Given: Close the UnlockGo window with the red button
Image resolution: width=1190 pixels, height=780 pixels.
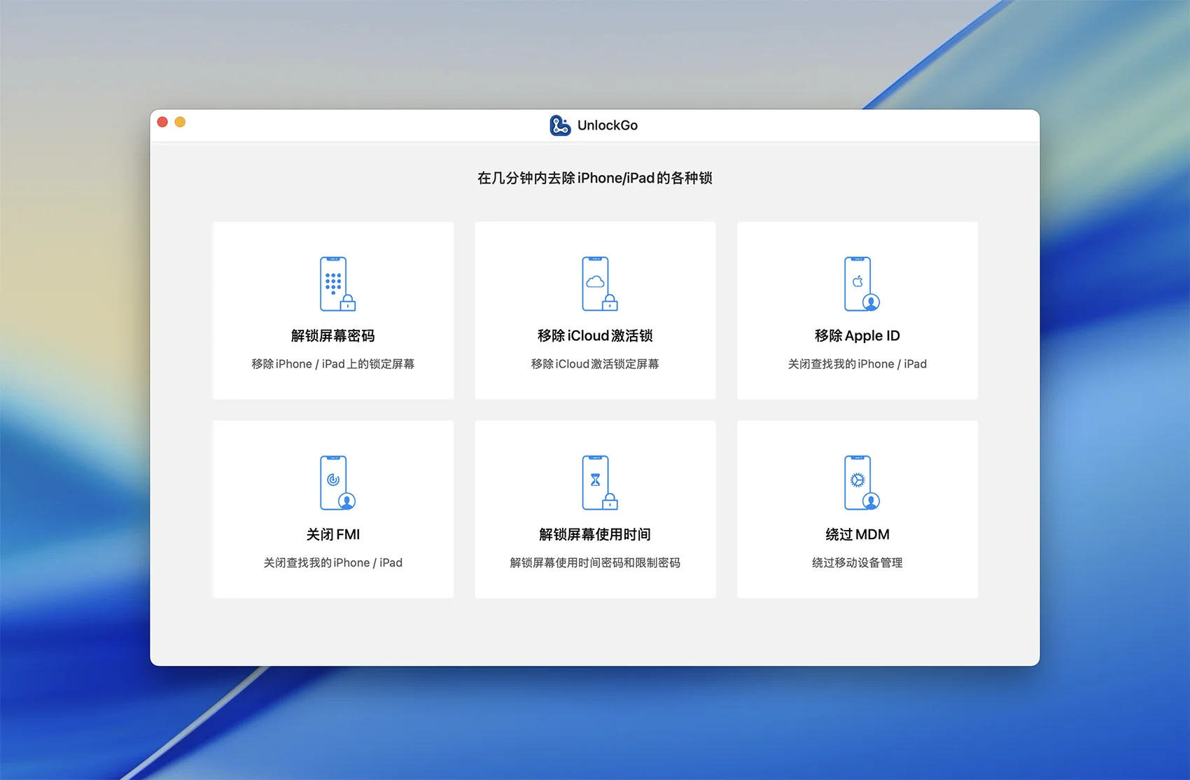Looking at the screenshot, I should coord(162,123).
